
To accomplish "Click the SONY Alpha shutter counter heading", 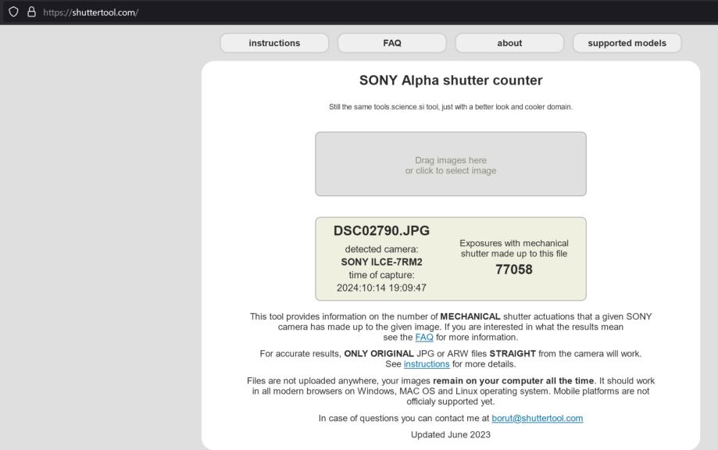I will pos(451,80).
